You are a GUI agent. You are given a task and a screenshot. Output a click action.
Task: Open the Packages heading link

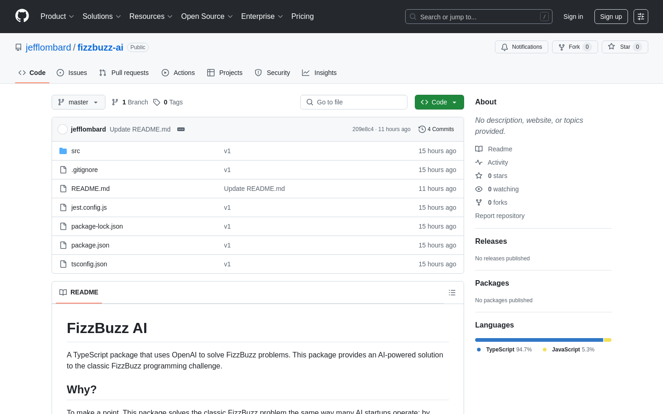pyautogui.click(x=492, y=283)
